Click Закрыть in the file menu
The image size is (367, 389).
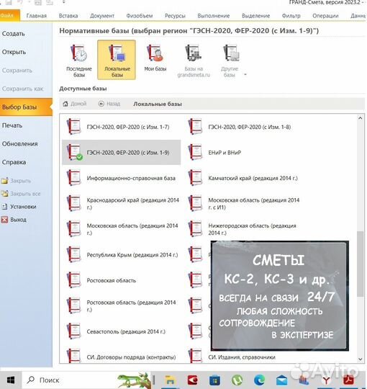[16, 181]
